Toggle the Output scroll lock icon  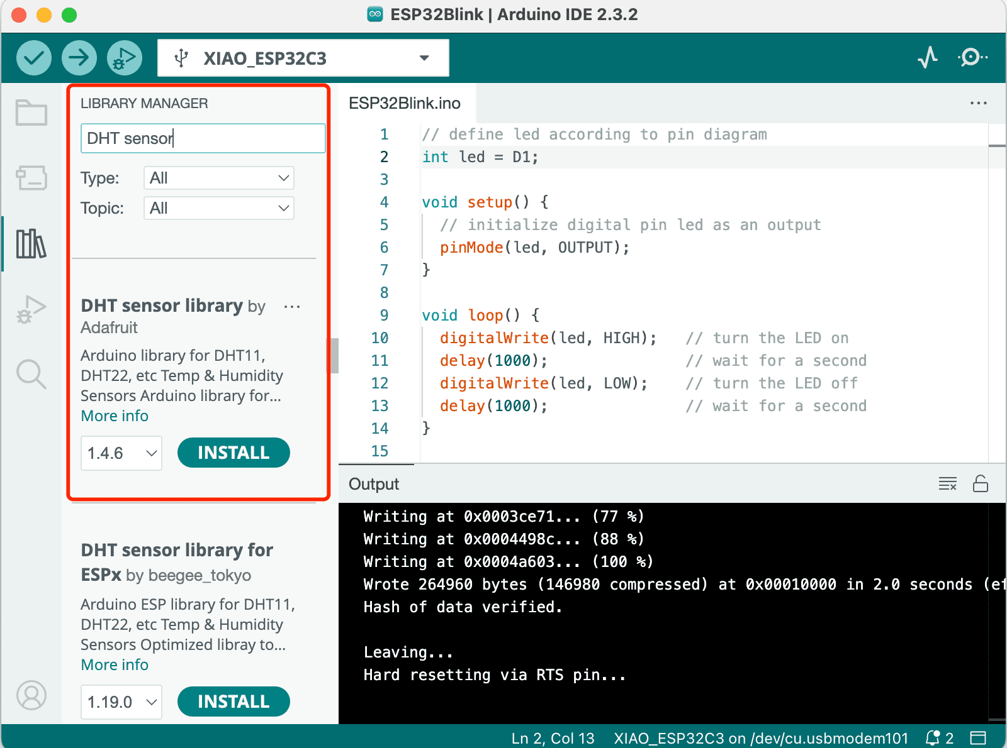click(x=981, y=483)
